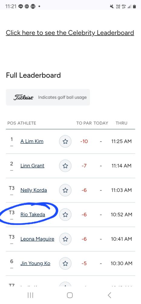Open Leona Maguire's player details
The width and height of the screenshot is (141, 304).
point(37,239)
